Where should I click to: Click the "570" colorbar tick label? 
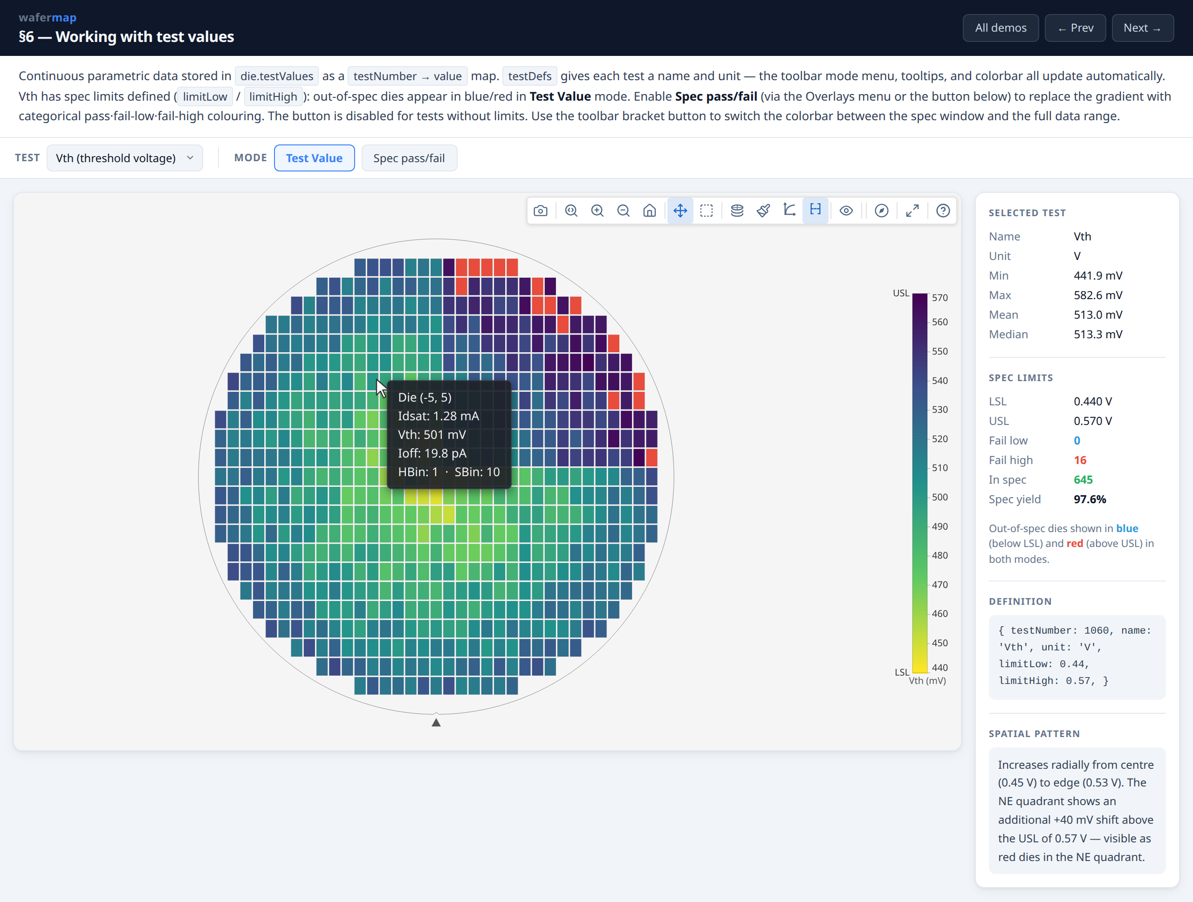pyautogui.click(x=939, y=298)
